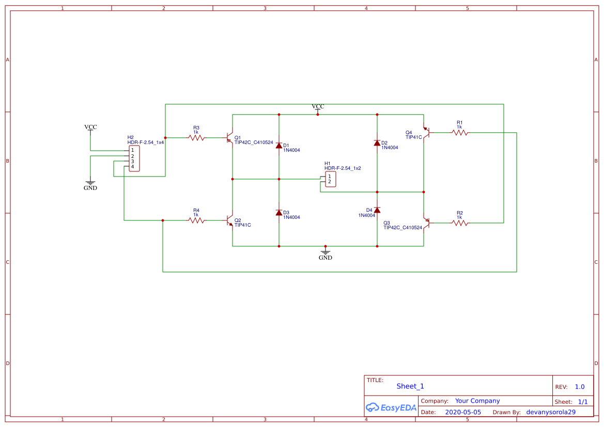The height and width of the screenshot is (427, 604).
Task: Select resistor R4 1k symbol
Action: [x=196, y=220]
